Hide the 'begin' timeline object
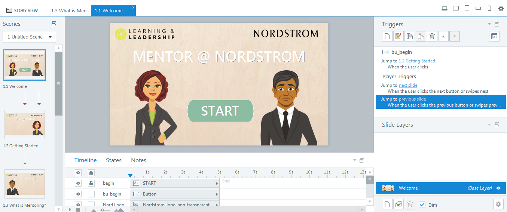 pos(78,183)
